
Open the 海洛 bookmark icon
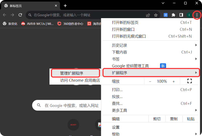click(x=89, y=24)
